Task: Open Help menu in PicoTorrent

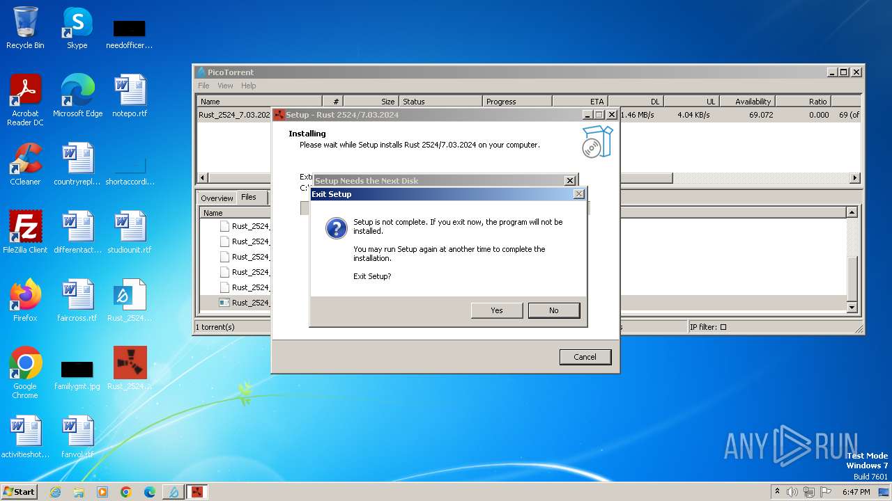Action: point(249,86)
